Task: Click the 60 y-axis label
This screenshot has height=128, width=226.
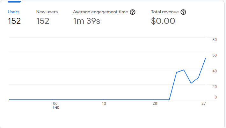Action: (215, 55)
